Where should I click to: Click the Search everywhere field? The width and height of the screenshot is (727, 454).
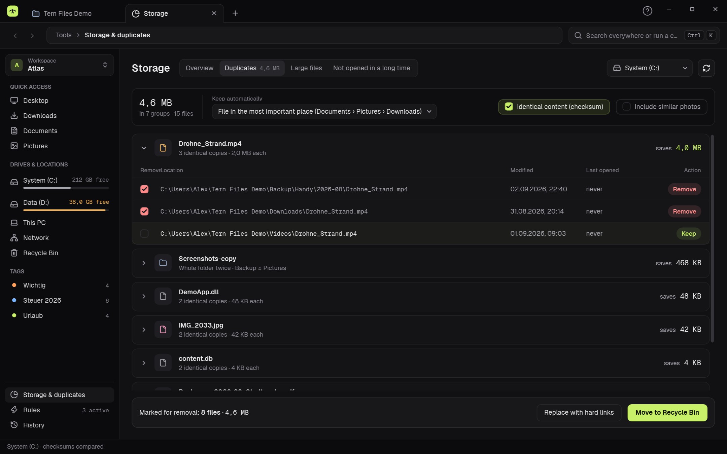pos(644,36)
